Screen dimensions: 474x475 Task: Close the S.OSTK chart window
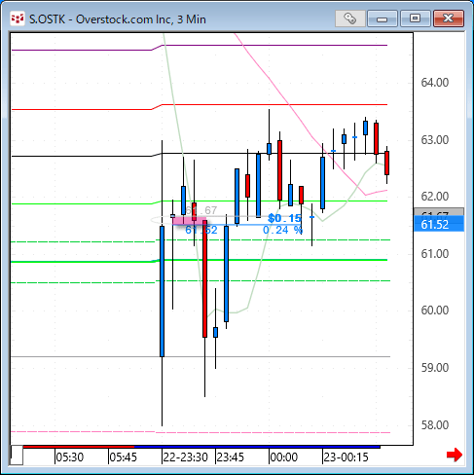tap(448, 18)
